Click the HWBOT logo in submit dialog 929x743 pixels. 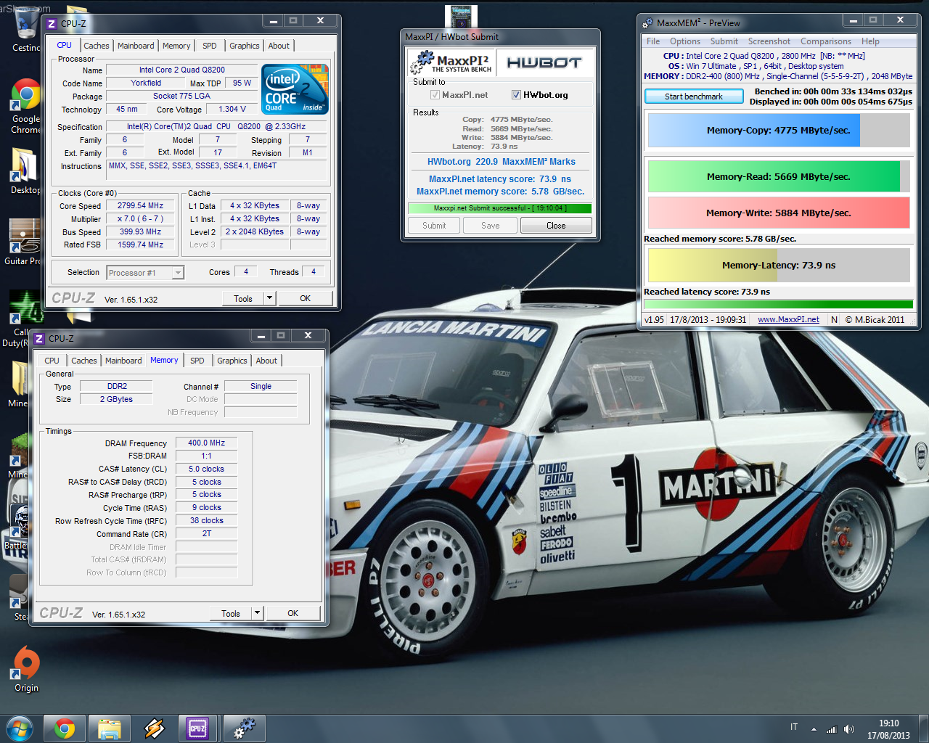pos(544,63)
